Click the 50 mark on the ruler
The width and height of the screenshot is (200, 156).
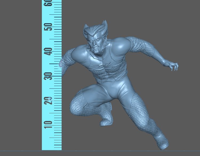(x=49, y=27)
